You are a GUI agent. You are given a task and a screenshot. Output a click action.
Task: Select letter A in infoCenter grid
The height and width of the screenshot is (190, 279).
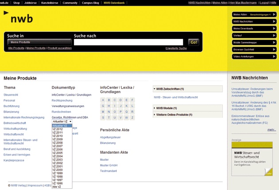(103, 100)
